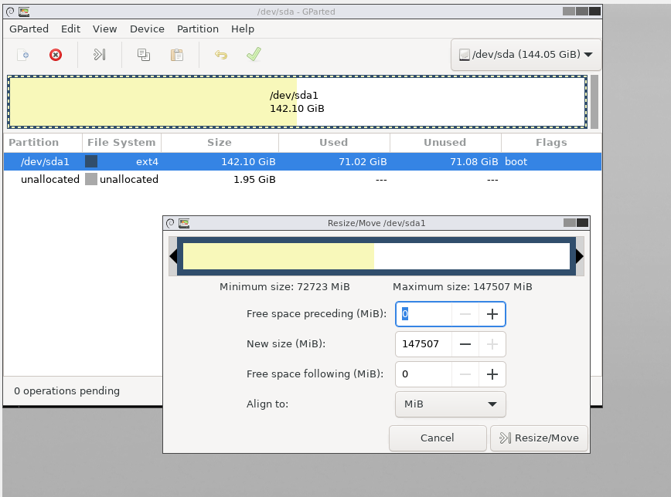
Task: Confirm with the Resize/Move button
Action: coord(539,438)
